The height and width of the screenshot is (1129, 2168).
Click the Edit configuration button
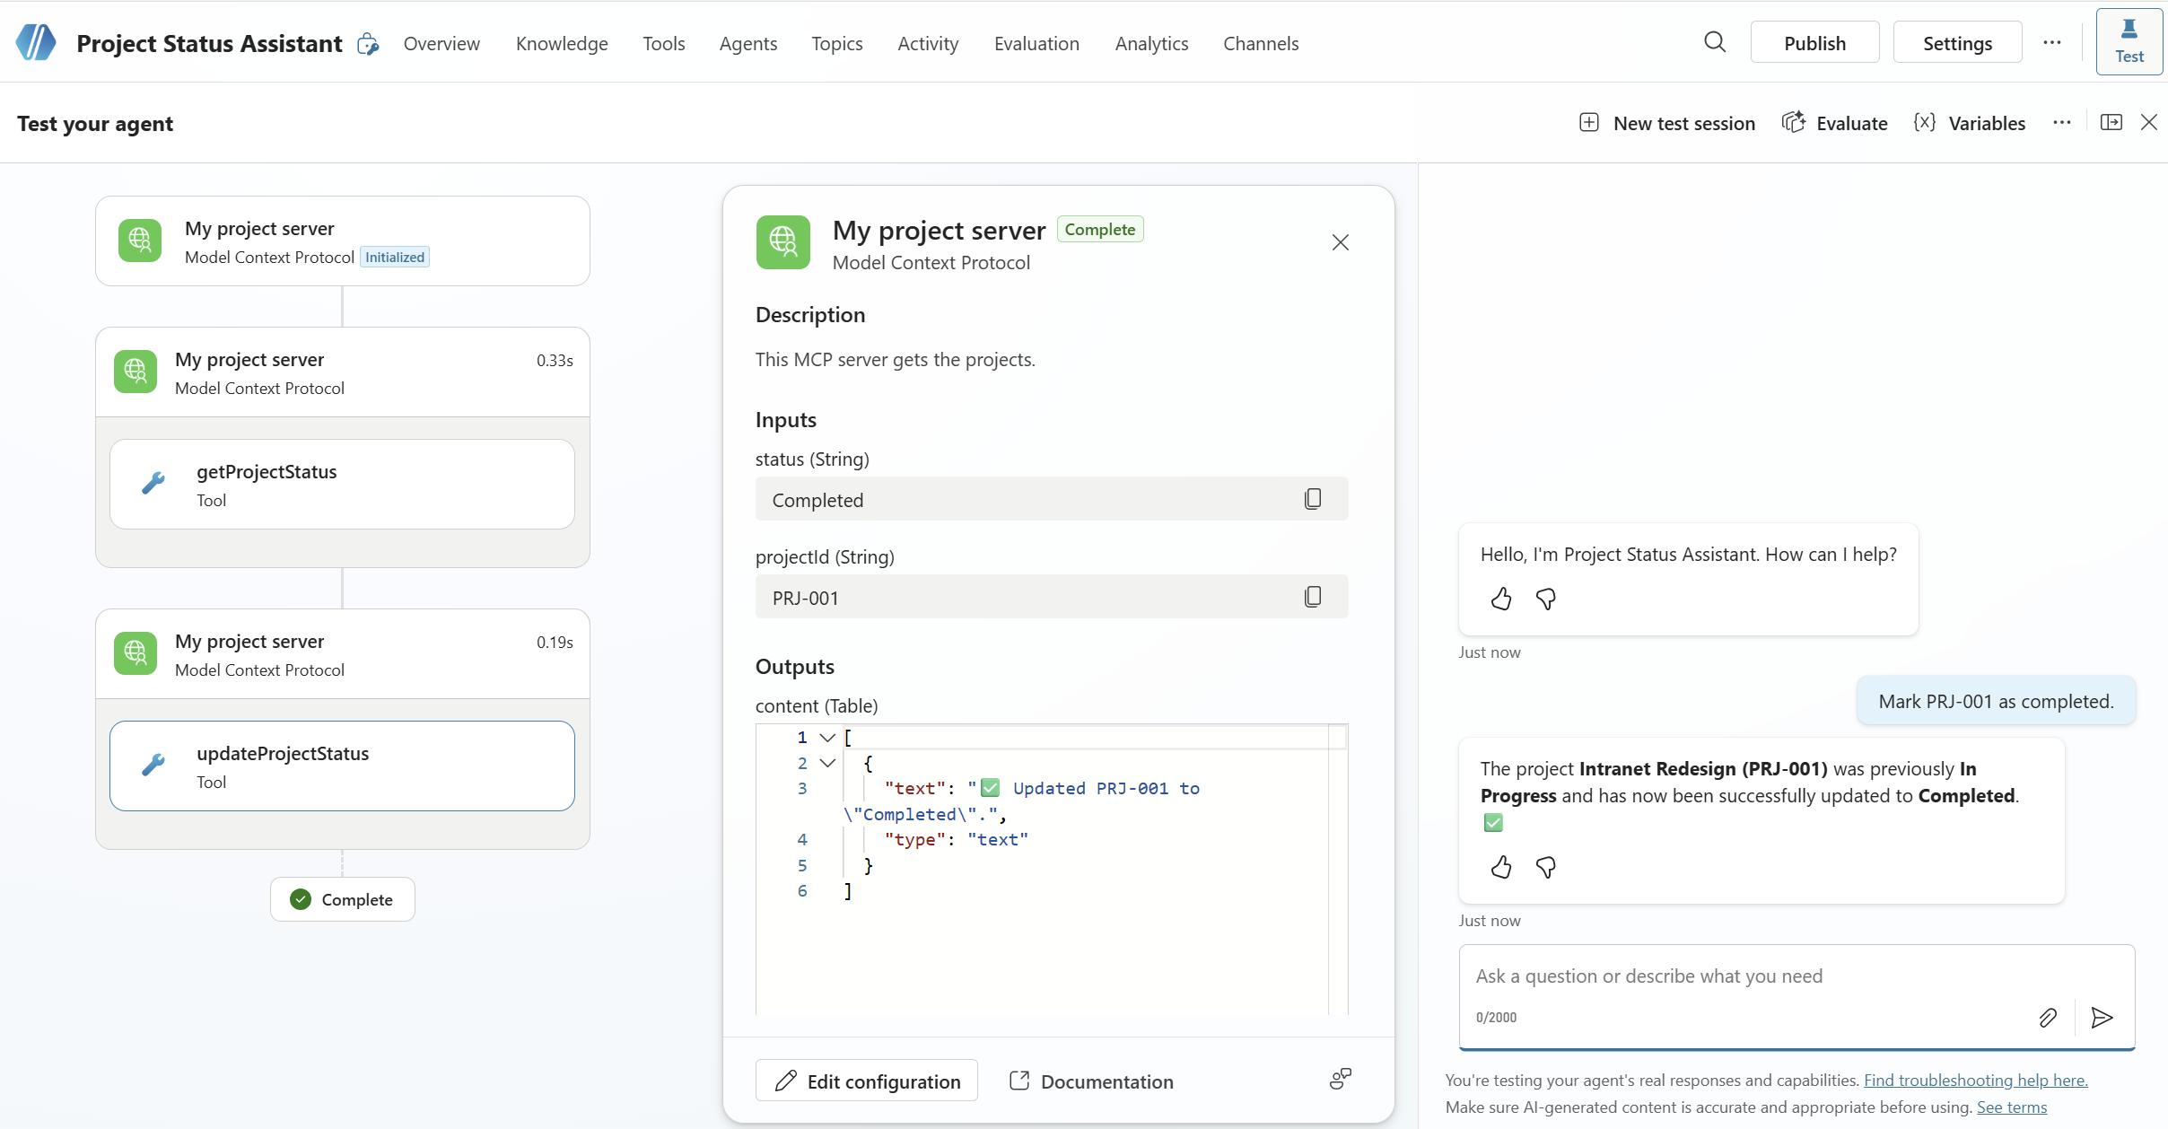(867, 1081)
